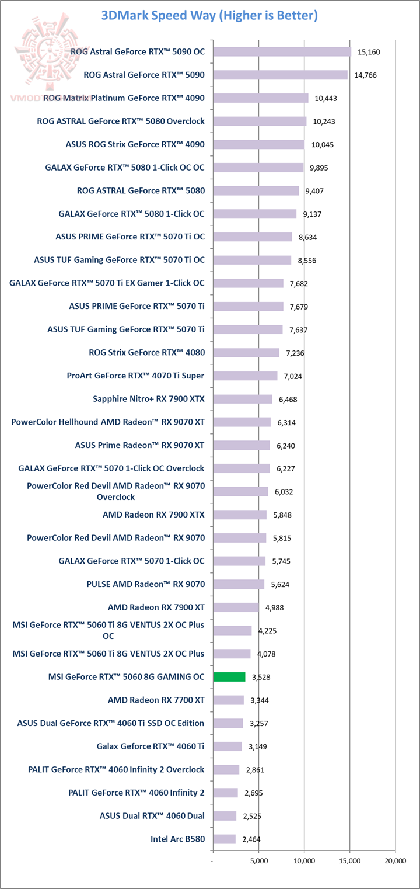Select the ROG Matrix Platinum RTX 4090 bar
The height and width of the screenshot is (889, 420).
tap(261, 98)
